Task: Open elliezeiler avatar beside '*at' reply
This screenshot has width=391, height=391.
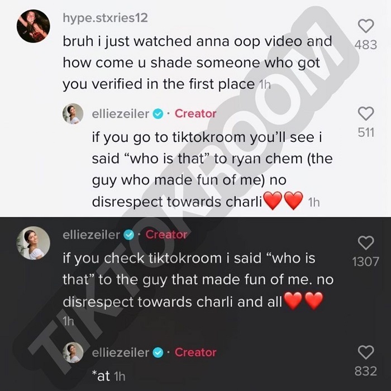Action: 73,352
